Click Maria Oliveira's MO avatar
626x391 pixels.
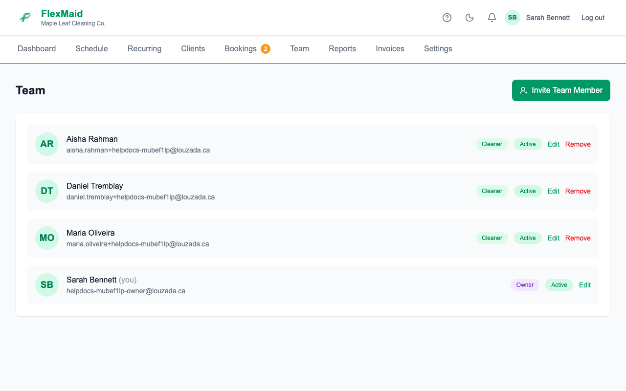[x=47, y=238]
